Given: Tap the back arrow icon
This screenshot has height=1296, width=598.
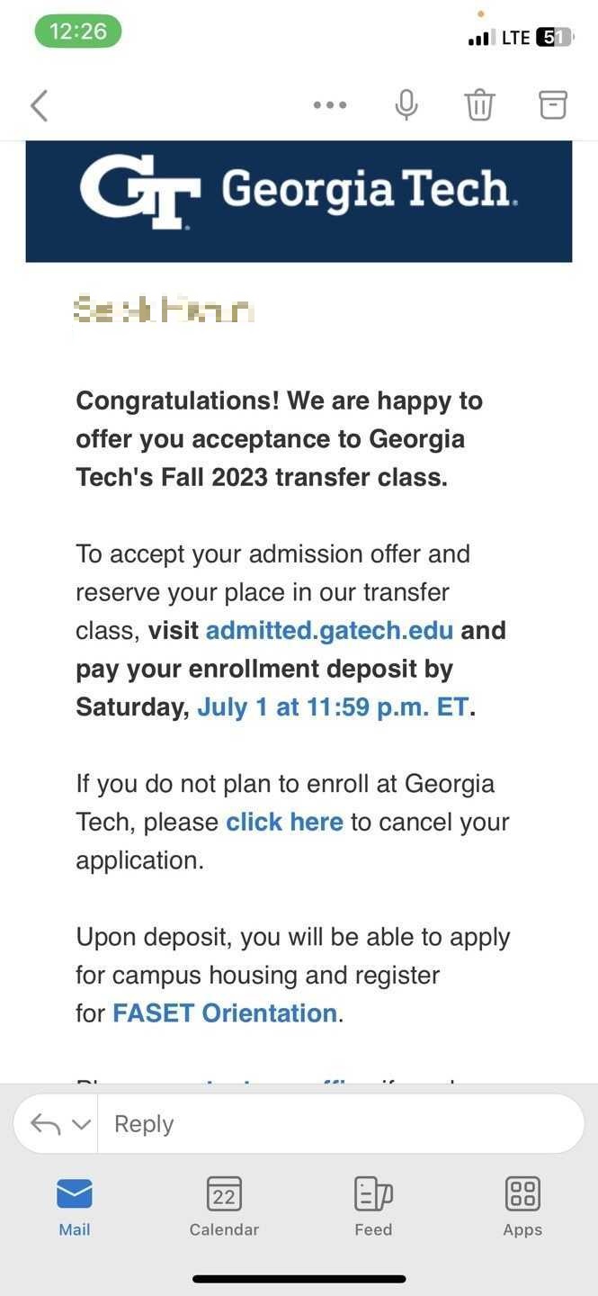Looking at the screenshot, I should 39,105.
